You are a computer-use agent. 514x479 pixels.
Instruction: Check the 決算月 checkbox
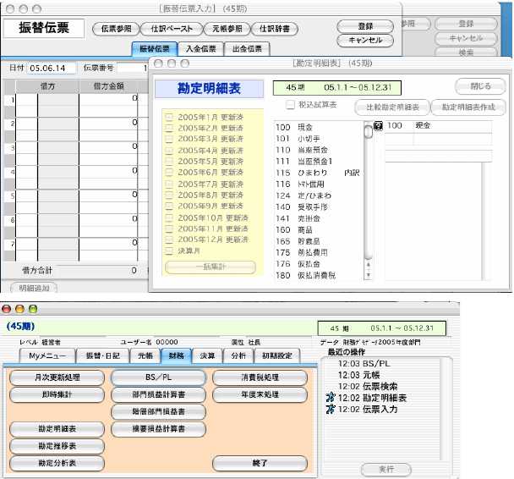coord(171,251)
